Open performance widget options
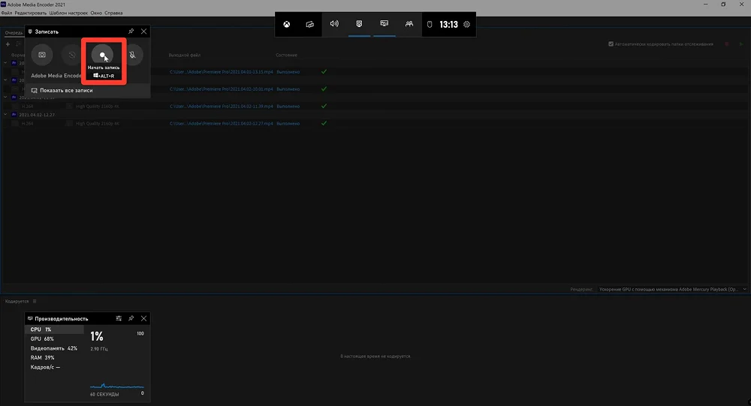Screen dimensions: 751x406 (119, 319)
